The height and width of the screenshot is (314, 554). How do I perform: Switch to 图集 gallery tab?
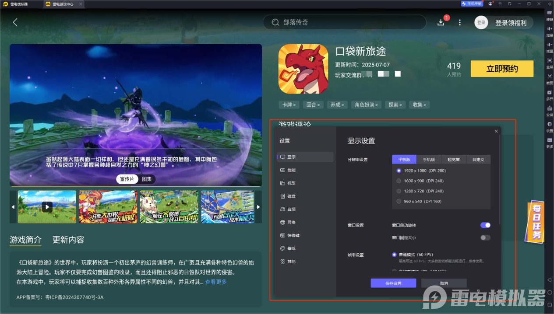(x=147, y=179)
